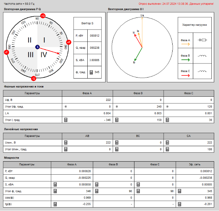This screenshot has width=219, height=211.
Task: Click the tg(φ) 3ф. сеть value -0.261
Action: pyautogui.click(x=208, y=204)
